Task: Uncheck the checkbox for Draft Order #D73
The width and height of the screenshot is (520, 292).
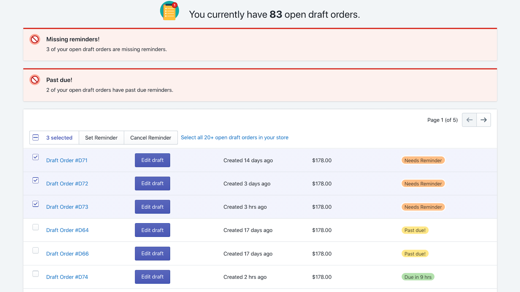Action: click(35, 204)
